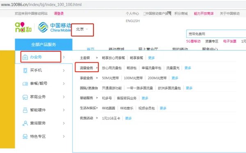
Task: Open 个人中心 in top bar
Action: click(132, 14)
